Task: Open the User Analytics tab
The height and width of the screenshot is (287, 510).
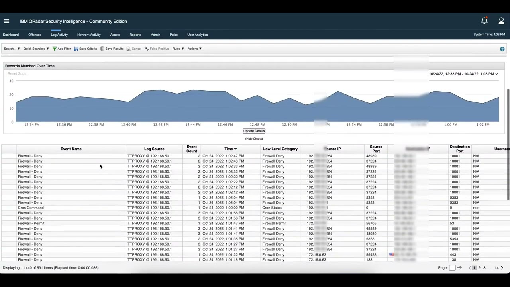Action: tap(198, 35)
